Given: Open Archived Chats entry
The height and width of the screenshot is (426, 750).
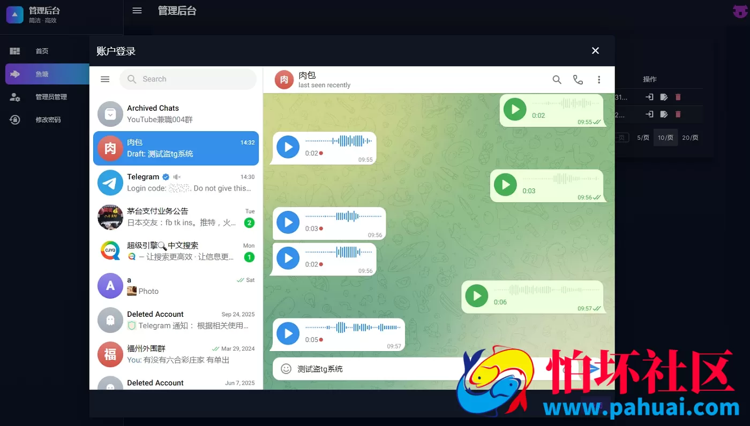Looking at the screenshot, I should tap(176, 114).
